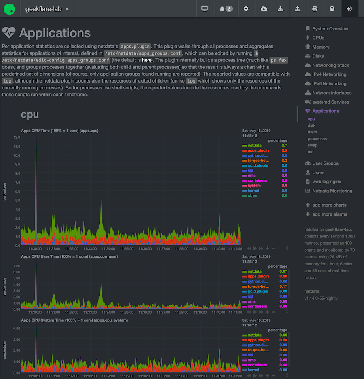Open netdata help from the question mark icon
364x379 pixels.
click(x=332, y=8)
